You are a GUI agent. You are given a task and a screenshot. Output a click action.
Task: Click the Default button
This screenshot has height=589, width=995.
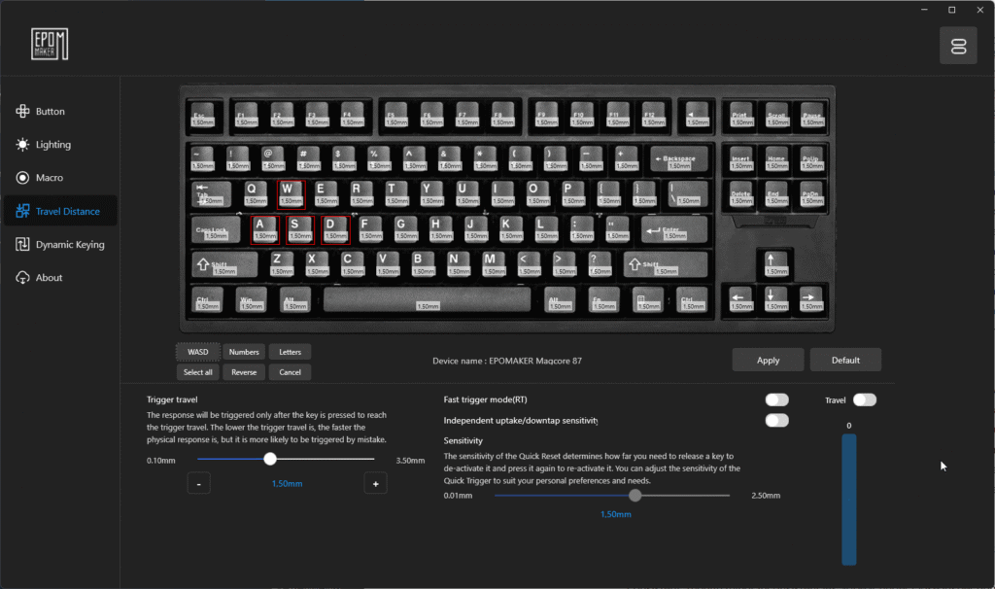[845, 360]
